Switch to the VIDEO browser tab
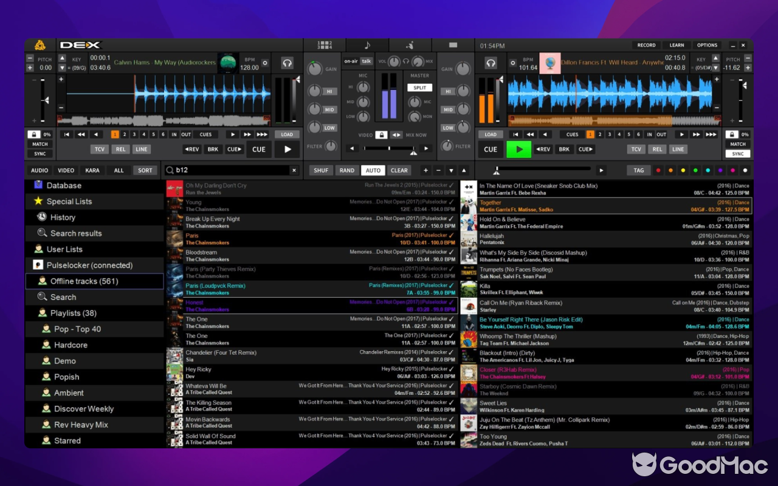Viewport: 778px width, 486px height. click(65, 170)
